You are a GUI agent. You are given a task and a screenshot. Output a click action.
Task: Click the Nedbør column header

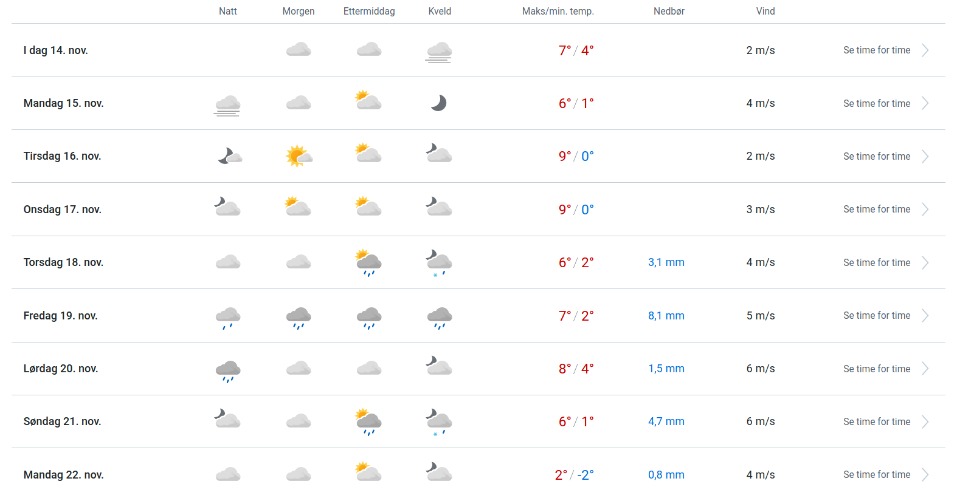669,12
